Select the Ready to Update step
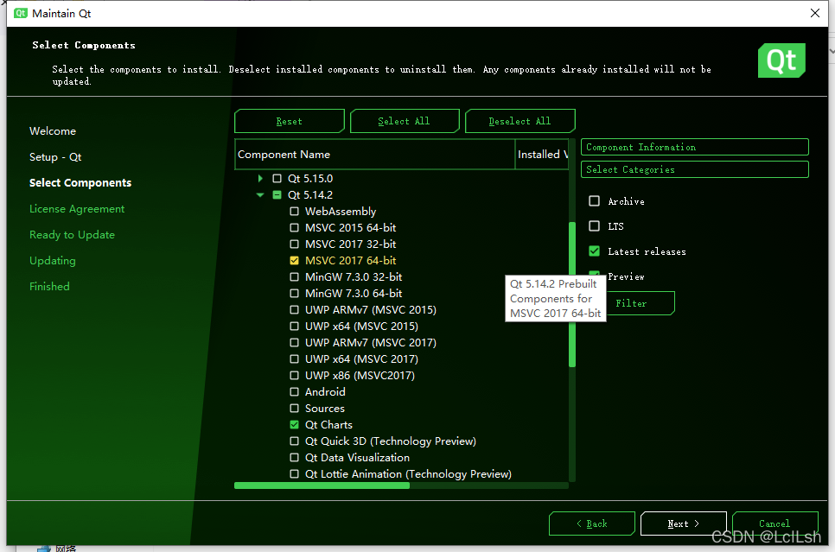The image size is (835, 552). click(72, 235)
